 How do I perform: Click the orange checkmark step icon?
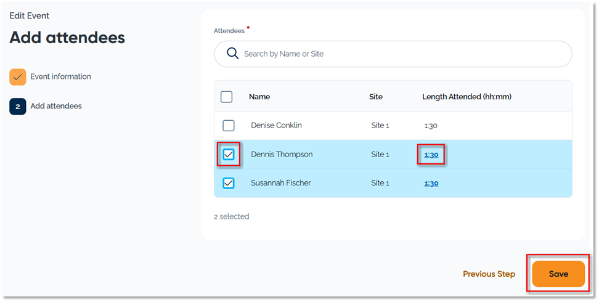[18, 77]
